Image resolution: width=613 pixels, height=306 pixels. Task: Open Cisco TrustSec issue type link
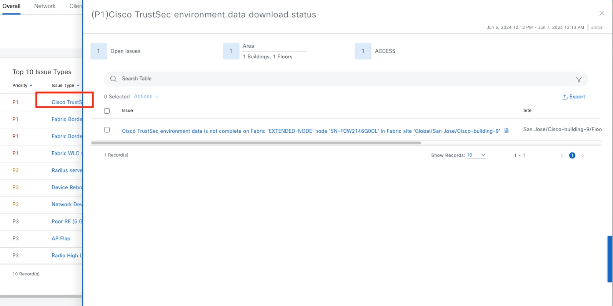67,102
